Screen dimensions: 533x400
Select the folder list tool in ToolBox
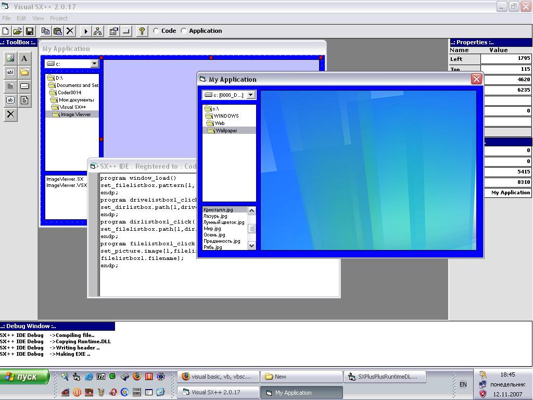click(24, 72)
